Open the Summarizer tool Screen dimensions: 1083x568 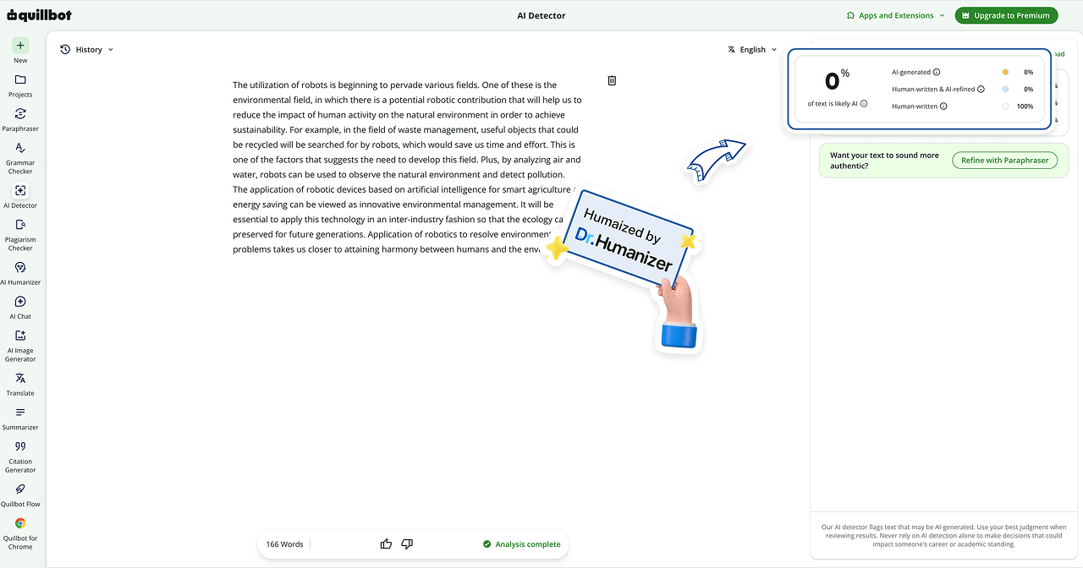20,418
